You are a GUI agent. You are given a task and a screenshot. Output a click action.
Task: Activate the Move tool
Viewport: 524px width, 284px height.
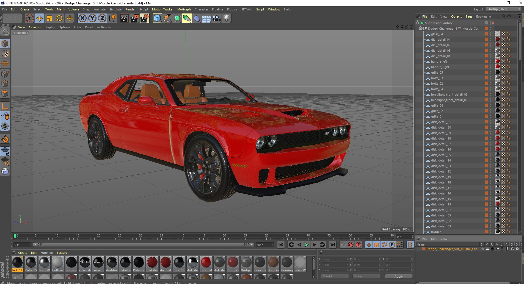click(x=40, y=18)
